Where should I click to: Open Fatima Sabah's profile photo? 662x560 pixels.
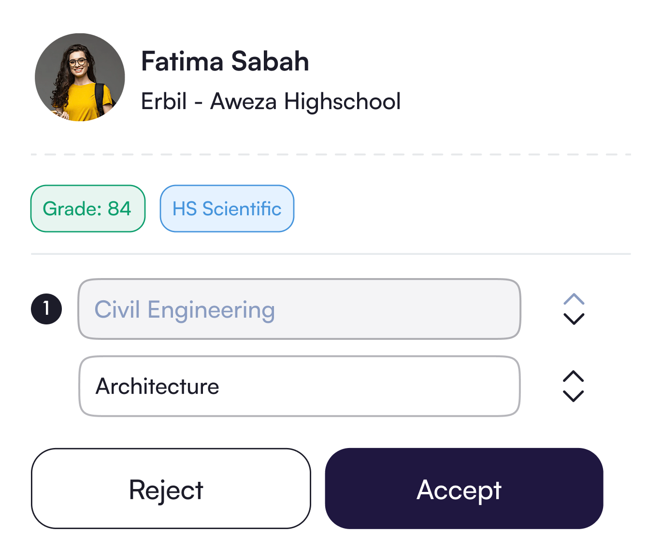[80, 77]
